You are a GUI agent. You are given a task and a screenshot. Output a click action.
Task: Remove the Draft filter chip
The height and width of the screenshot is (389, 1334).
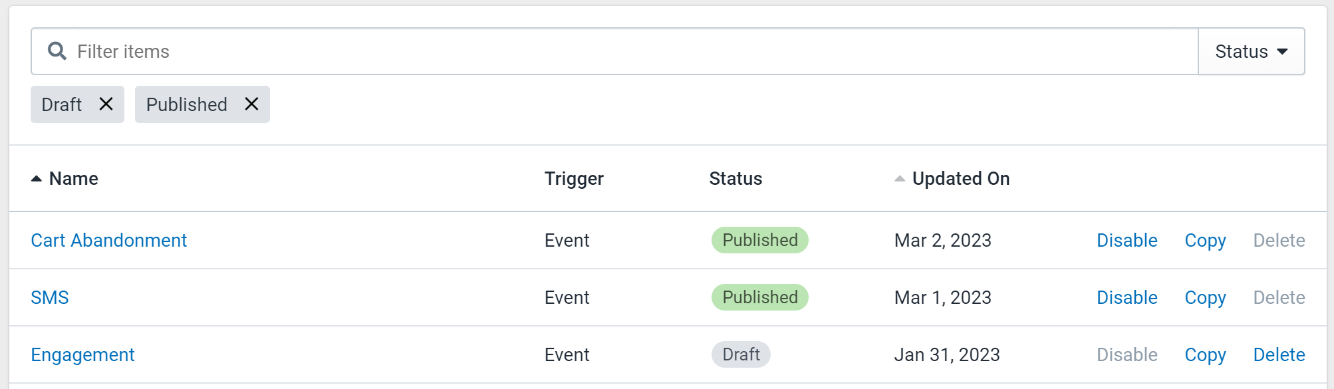point(106,104)
